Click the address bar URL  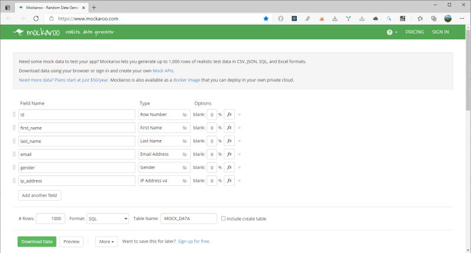click(x=88, y=19)
